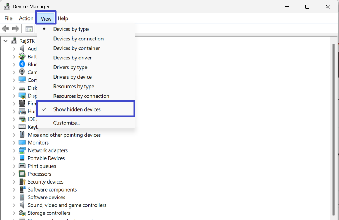The width and height of the screenshot is (339, 220).
Task: Expand the Portable Devices node
Action: click(14, 158)
